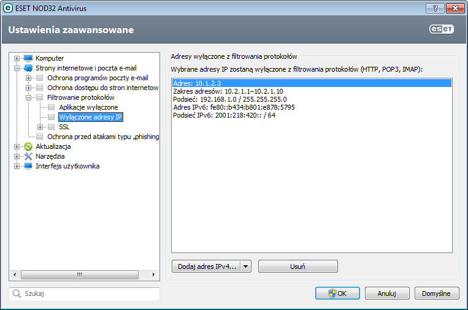This screenshot has height=310, width=468.
Task: Click the Domyślne button
Action: click(436, 293)
